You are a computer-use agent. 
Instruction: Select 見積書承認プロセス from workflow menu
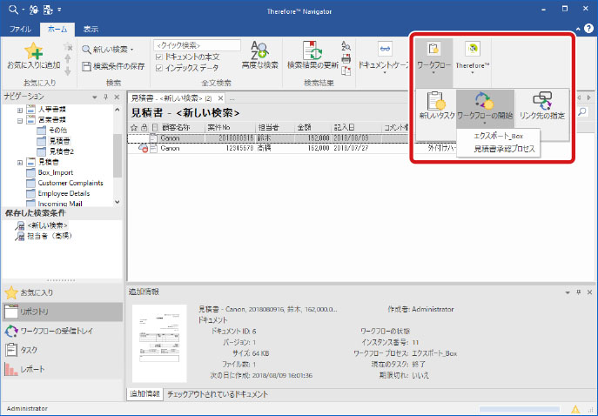(x=505, y=150)
